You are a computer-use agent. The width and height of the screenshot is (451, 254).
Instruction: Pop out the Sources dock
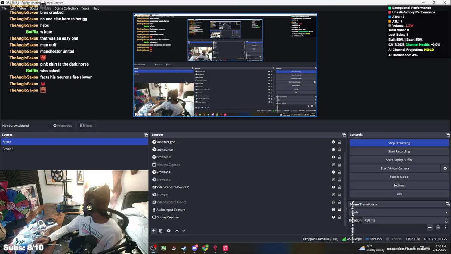[344, 135]
